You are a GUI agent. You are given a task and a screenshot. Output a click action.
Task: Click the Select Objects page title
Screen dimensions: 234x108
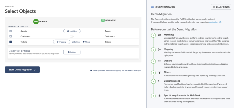20,11
